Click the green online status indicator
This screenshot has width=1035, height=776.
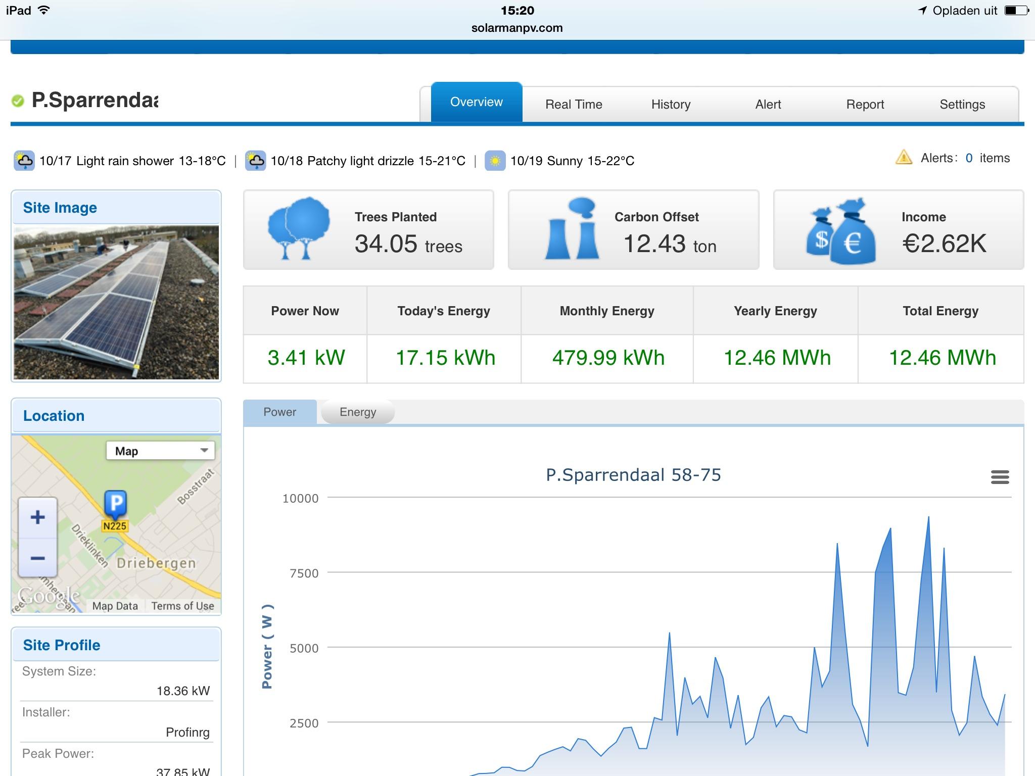coord(18,101)
